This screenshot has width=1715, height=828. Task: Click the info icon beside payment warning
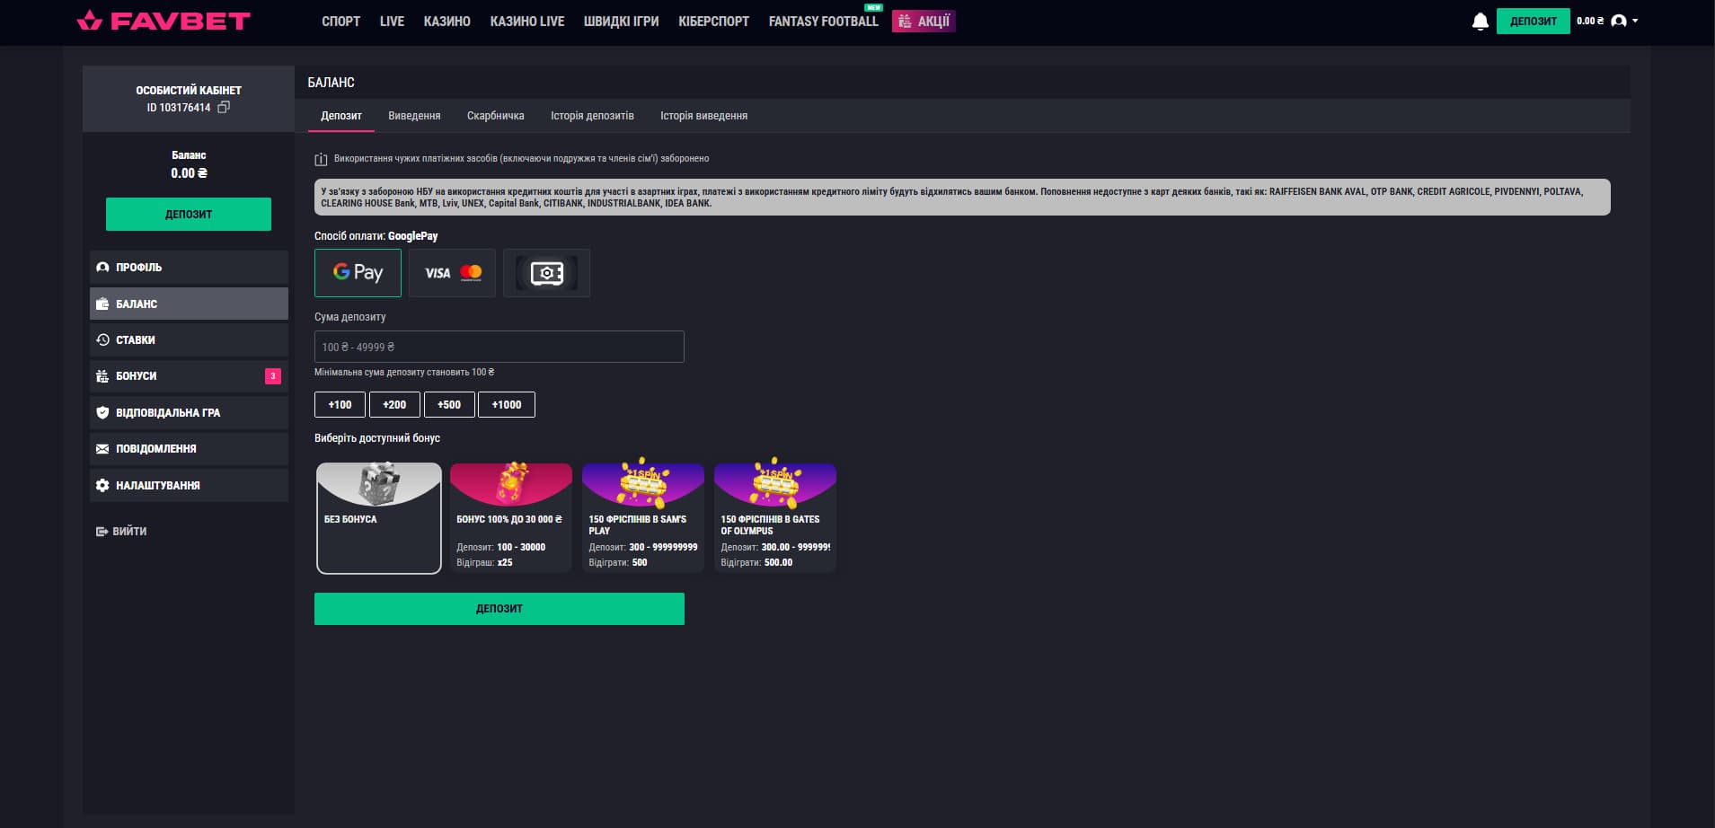coord(321,160)
